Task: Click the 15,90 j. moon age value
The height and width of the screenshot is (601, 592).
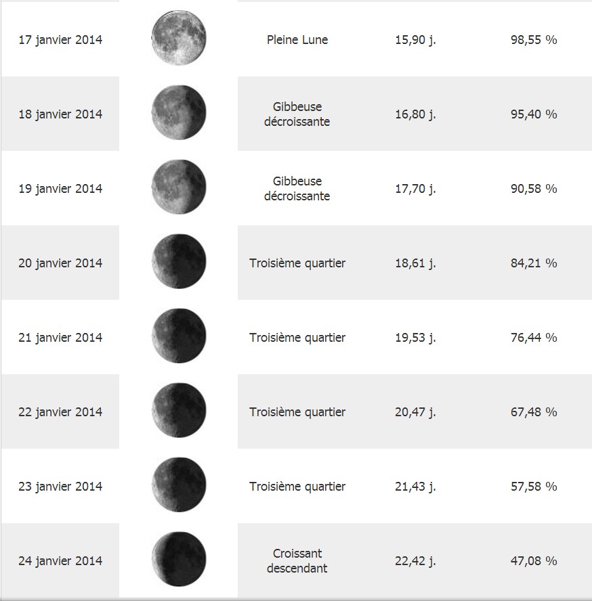Action: point(415,40)
